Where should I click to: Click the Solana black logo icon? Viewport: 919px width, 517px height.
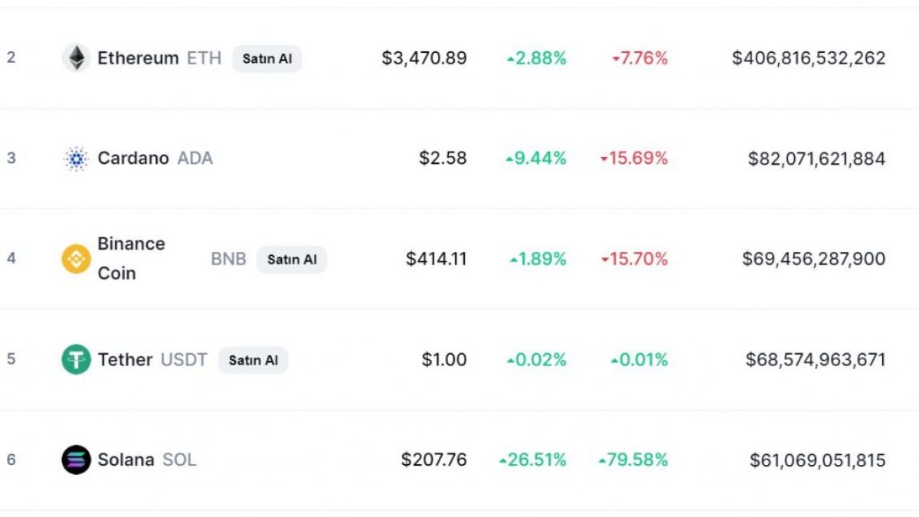[x=76, y=460]
